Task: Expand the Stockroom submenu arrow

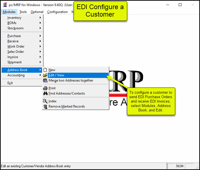Action: click(x=40, y=28)
